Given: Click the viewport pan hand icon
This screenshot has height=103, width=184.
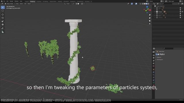Looking at the screenshot, I should 149,18.
